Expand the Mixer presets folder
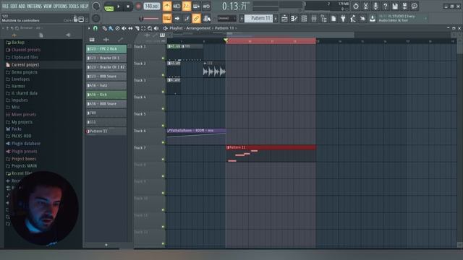This screenshot has height=260, width=463. click(x=24, y=114)
